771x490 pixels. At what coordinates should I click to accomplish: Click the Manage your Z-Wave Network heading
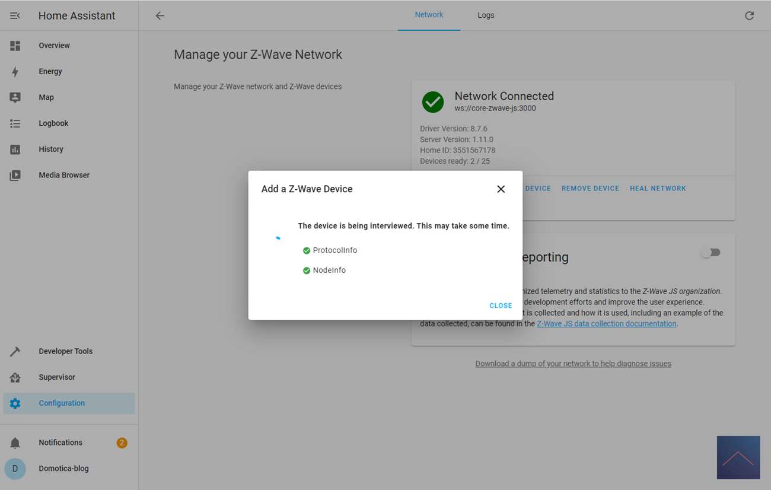click(x=258, y=55)
